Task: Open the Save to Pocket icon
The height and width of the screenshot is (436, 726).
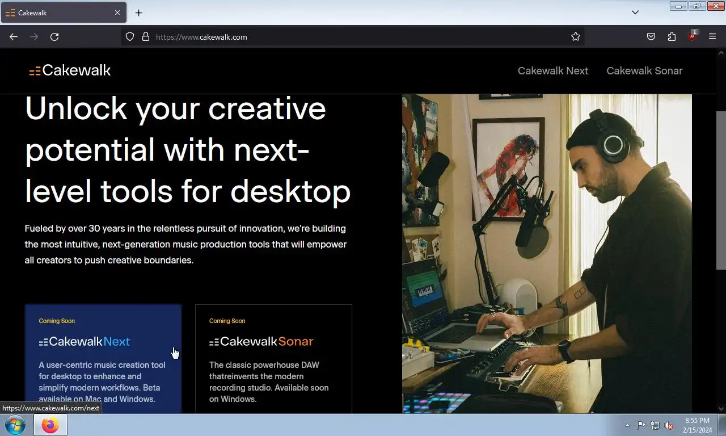Action: [x=651, y=37]
